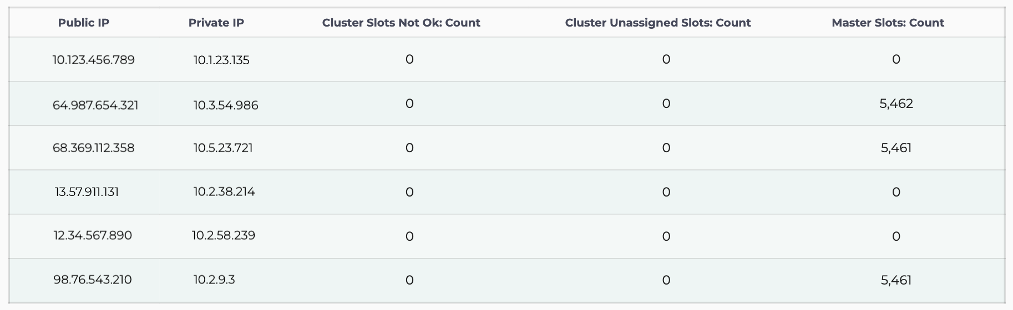Sort by Cluster Slots Not Ok: Count
The width and height of the screenshot is (1013, 310).
click(401, 23)
